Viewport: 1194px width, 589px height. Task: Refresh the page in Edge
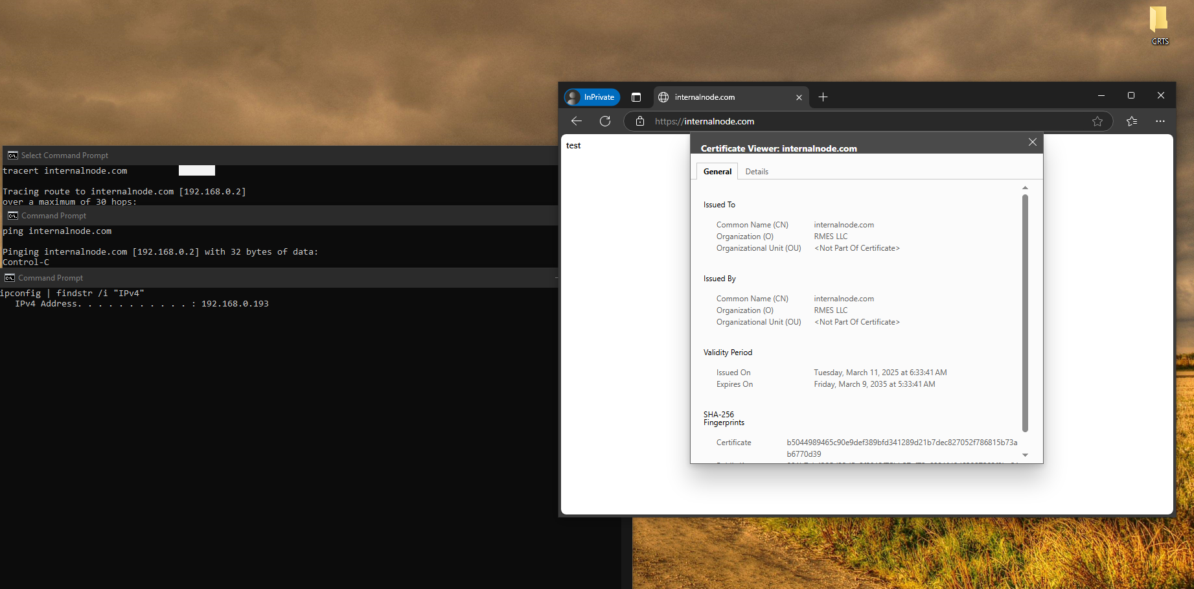(x=605, y=121)
